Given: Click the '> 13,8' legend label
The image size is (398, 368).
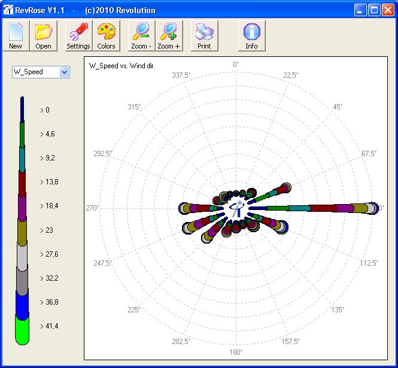Looking at the screenshot, I should pyautogui.click(x=49, y=182).
